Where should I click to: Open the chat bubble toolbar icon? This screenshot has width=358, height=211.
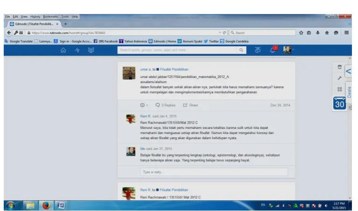click(336, 33)
